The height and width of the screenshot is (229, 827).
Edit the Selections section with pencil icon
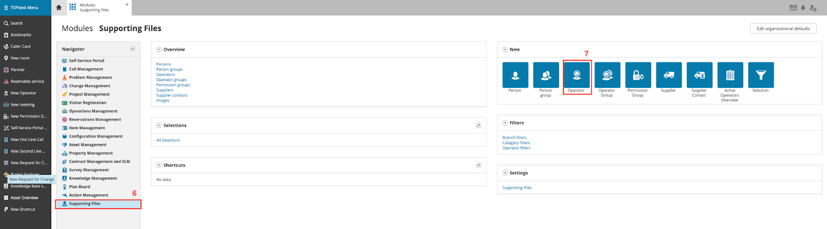[x=479, y=126]
